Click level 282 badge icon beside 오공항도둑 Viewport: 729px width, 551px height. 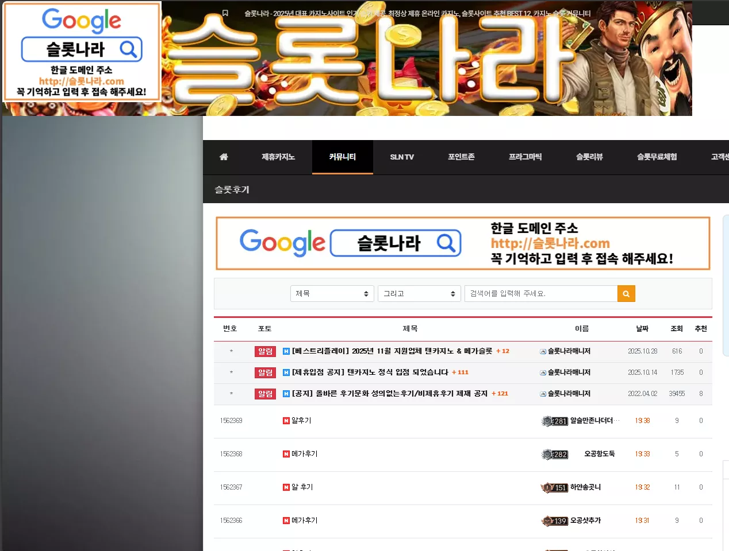(555, 455)
